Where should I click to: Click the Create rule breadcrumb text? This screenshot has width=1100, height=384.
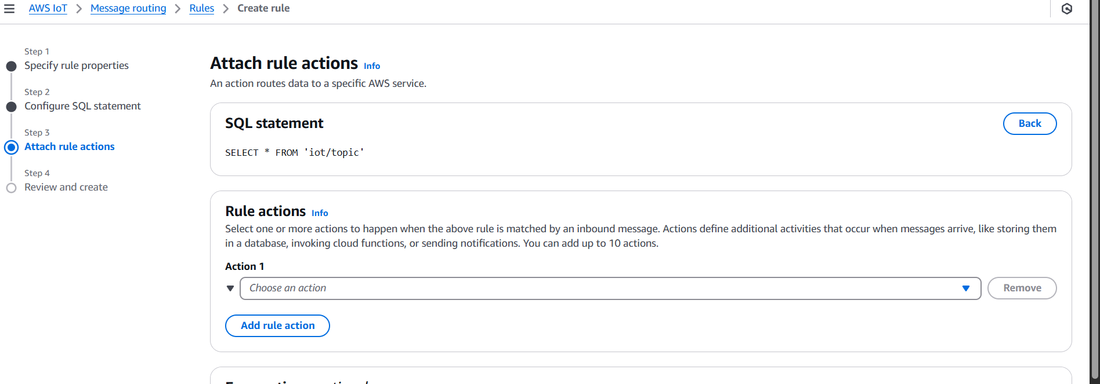click(x=263, y=9)
